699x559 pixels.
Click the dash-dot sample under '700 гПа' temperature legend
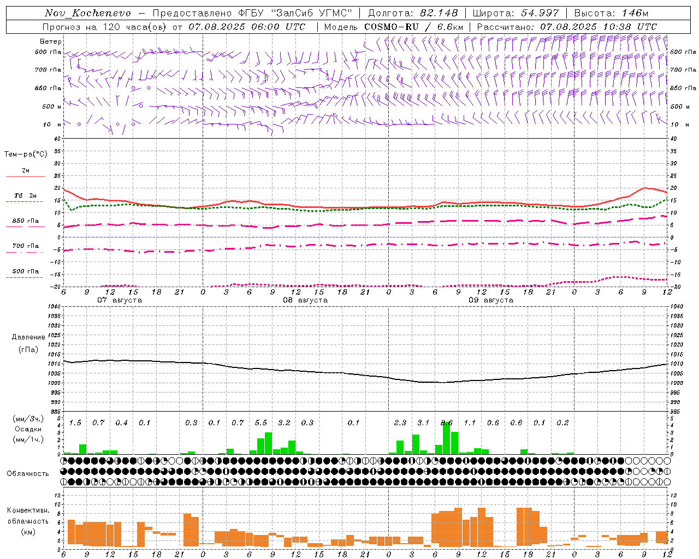point(25,252)
